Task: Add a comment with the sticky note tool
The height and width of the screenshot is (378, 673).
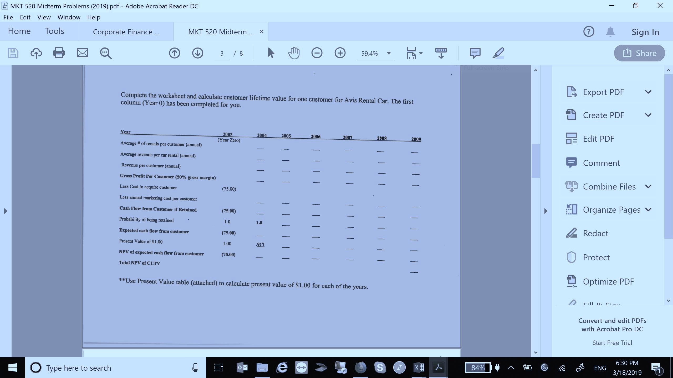Action: tap(475, 53)
